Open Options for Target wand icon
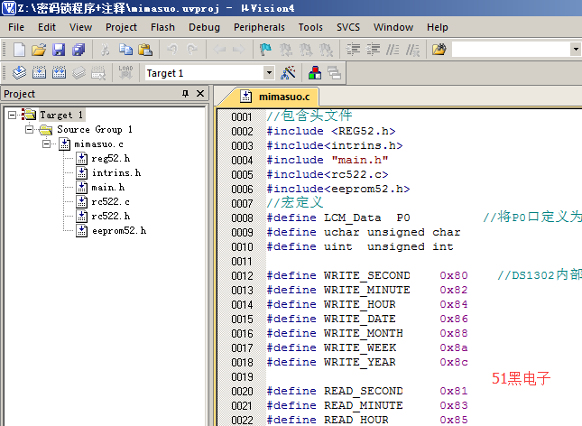Screen dimensions: 582x426 [x=288, y=73]
